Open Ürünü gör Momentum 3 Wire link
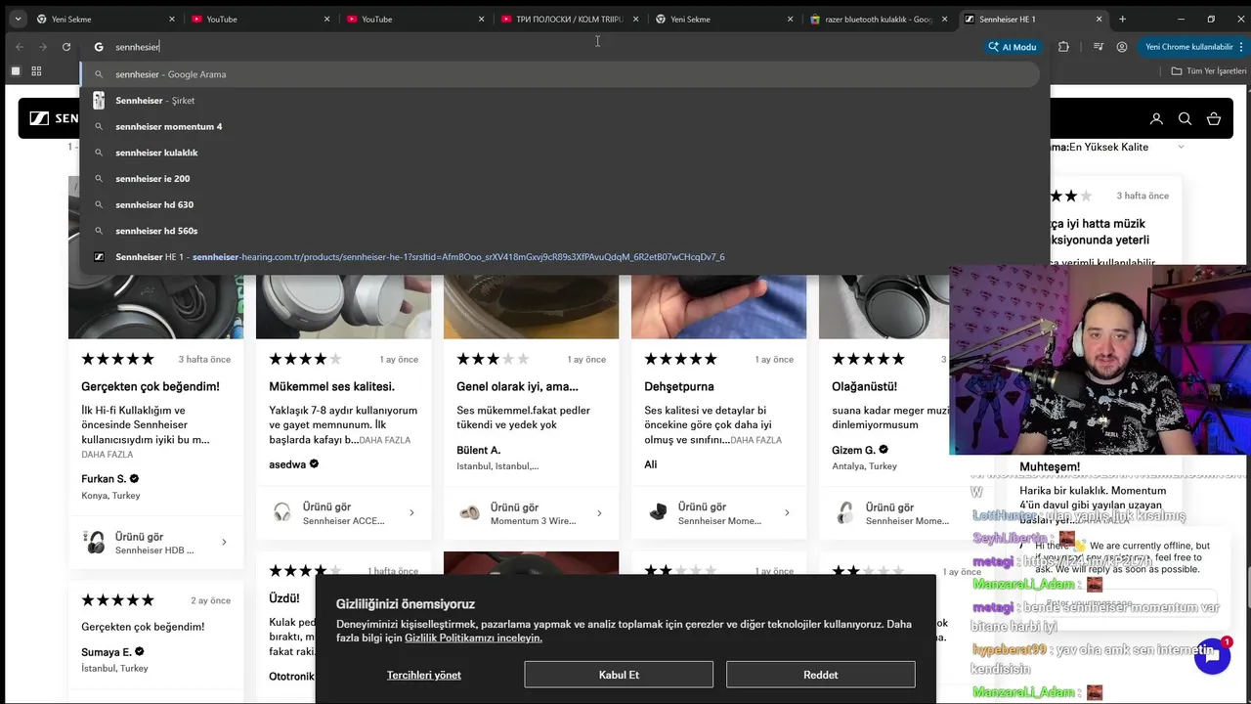 pos(531,513)
